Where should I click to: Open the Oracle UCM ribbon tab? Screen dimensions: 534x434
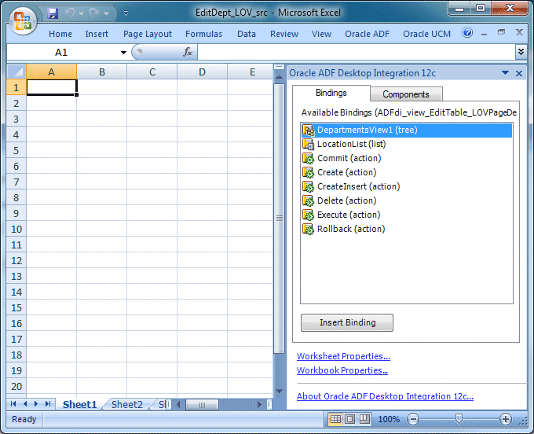pyautogui.click(x=426, y=34)
